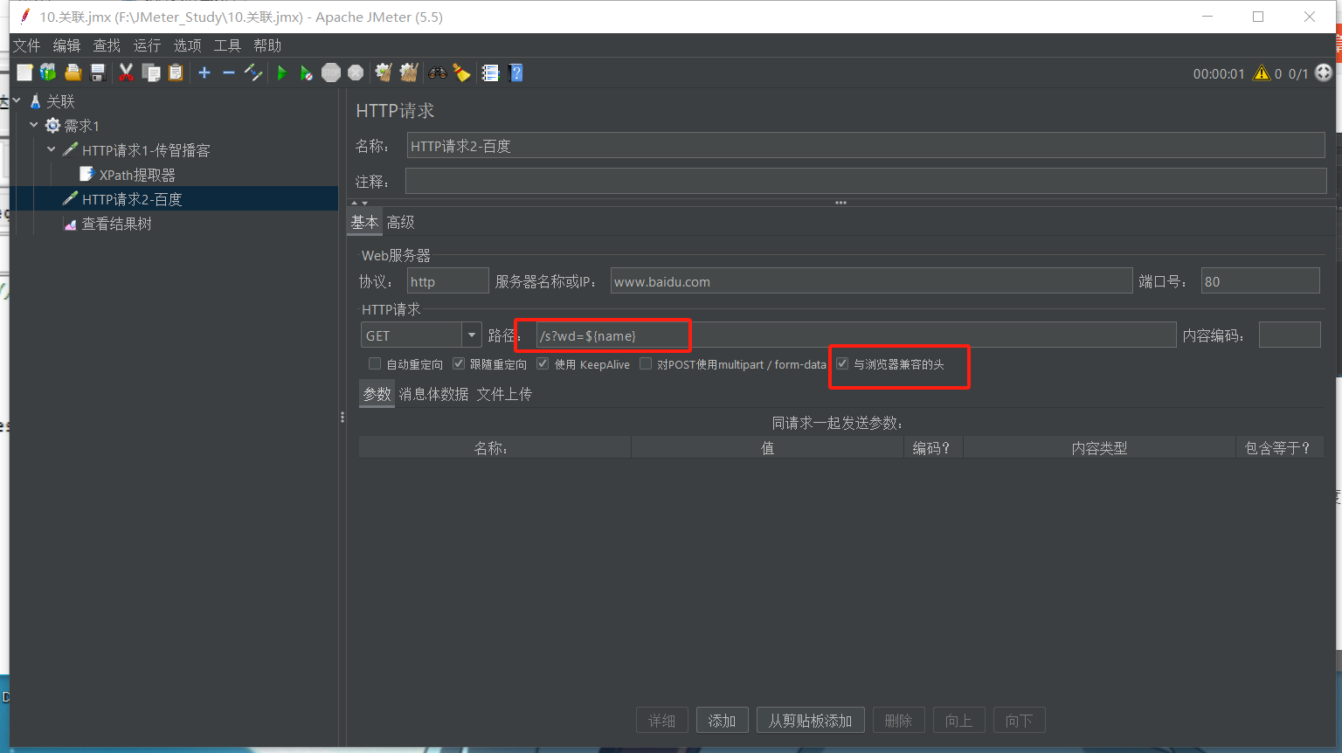Switch to 消息体数据 tab
The image size is (1342, 753).
pos(433,394)
